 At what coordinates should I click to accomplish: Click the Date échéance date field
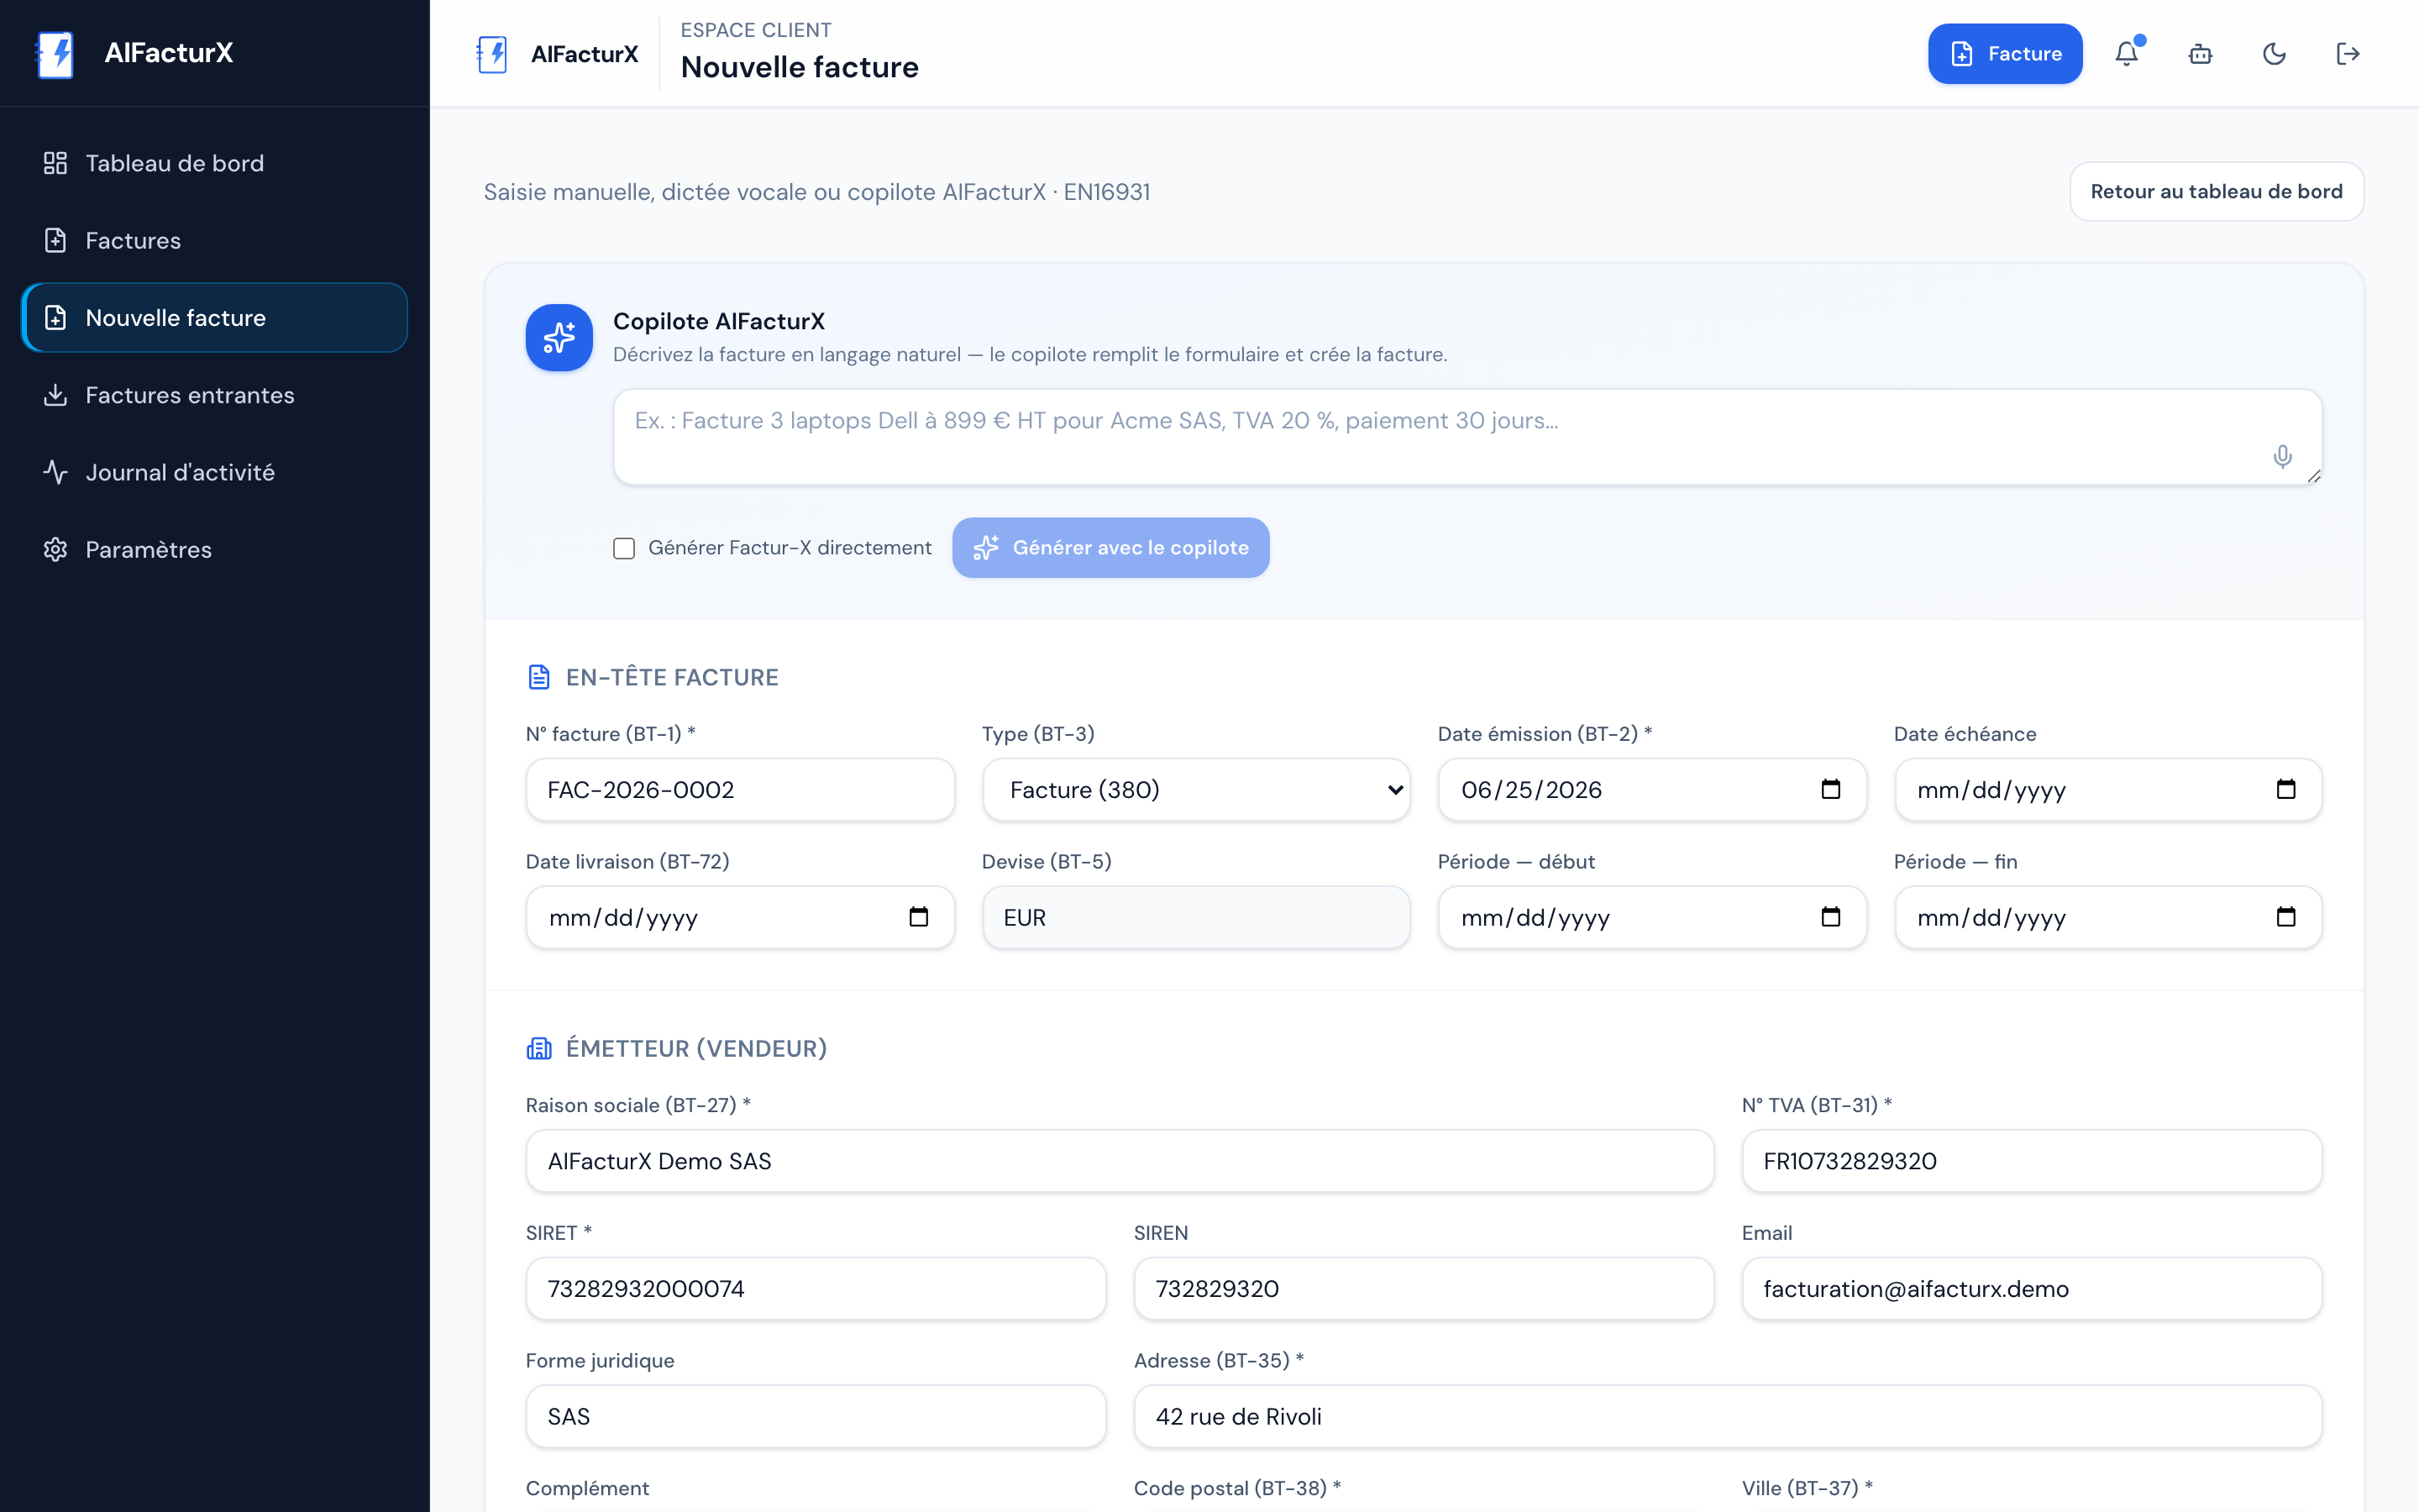point(2107,790)
